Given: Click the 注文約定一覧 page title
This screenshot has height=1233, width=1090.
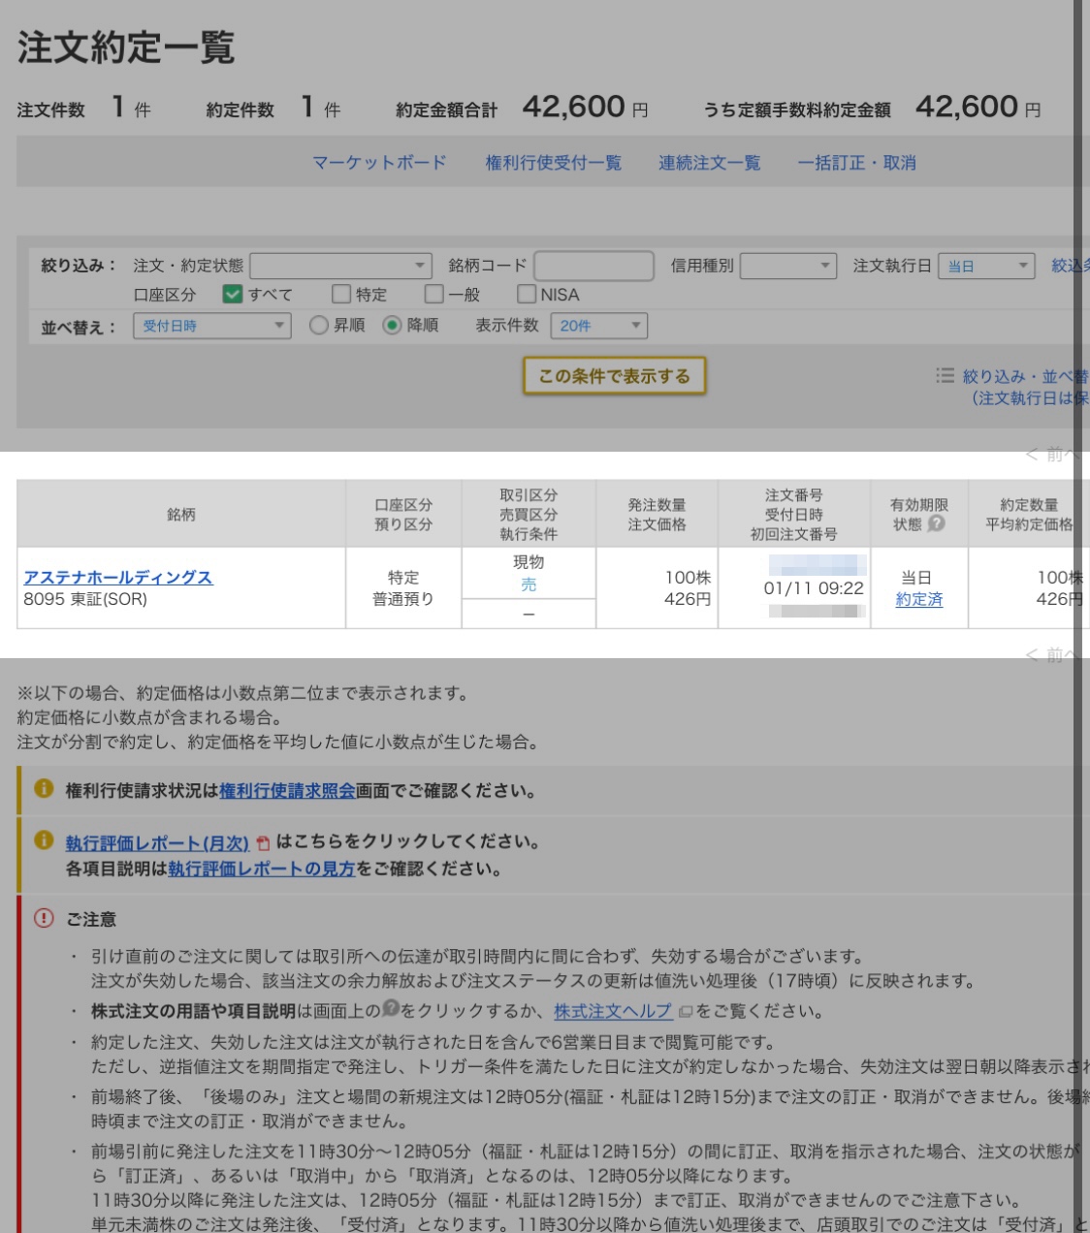Looking at the screenshot, I should coord(126,47).
